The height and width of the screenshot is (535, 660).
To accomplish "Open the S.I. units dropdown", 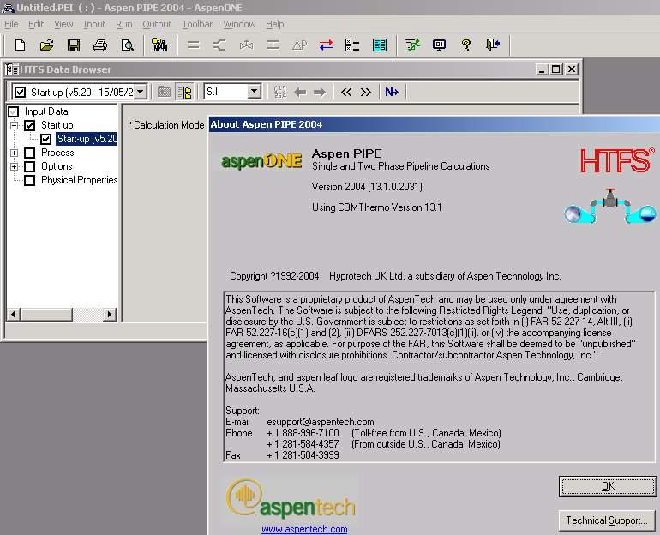I will pyautogui.click(x=255, y=92).
